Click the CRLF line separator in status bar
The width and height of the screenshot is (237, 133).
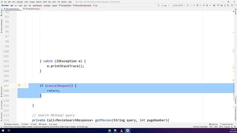click(216, 127)
